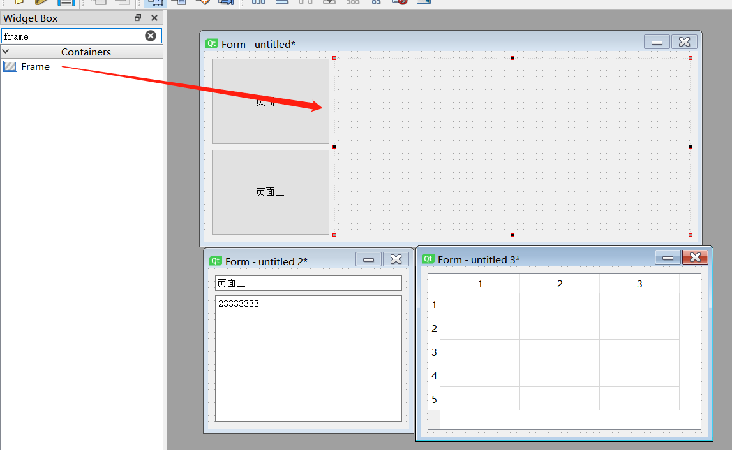The height and width of the screenshot is (450, 732).
Task: Select row header 1 in the table
Action: pyautogui.click(x=434, y=305)
